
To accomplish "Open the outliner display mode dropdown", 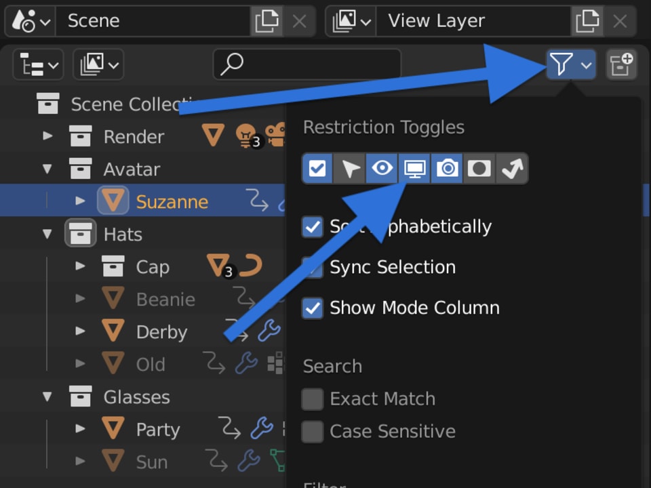I will (x=38, y=64).
